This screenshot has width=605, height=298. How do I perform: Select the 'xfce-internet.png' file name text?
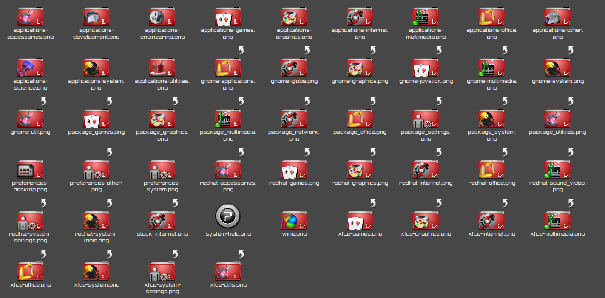tap(491, 234)
